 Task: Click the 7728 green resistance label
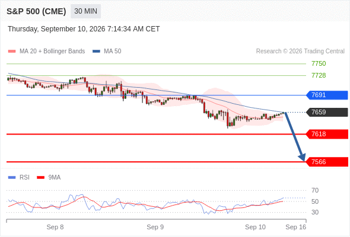click(319, 75)
